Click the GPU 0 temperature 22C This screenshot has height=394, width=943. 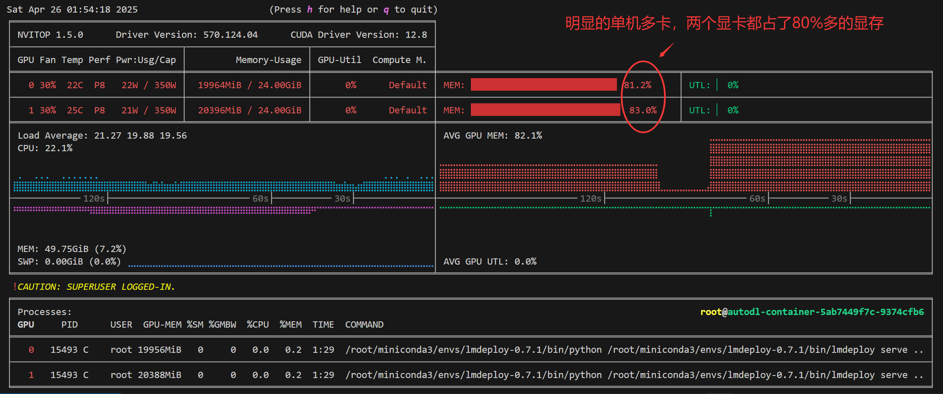click(75, 85)
